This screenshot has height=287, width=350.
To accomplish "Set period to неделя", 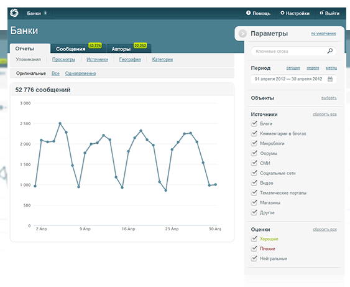I will click(313, 68).
